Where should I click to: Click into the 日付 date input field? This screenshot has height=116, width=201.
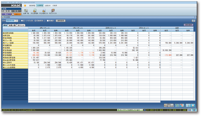10,21
